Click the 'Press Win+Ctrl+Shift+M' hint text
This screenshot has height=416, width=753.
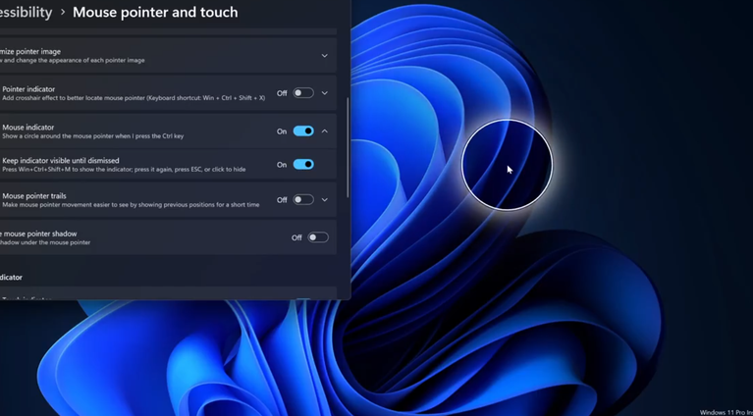(x=124, y=170)
